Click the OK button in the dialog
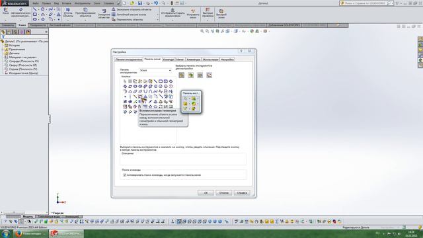The image size is (423, 238). (x=206, y=192)
